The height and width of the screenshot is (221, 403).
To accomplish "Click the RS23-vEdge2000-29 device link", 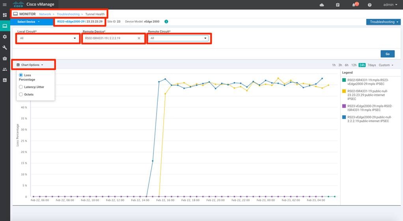I will tap(71, 22).
